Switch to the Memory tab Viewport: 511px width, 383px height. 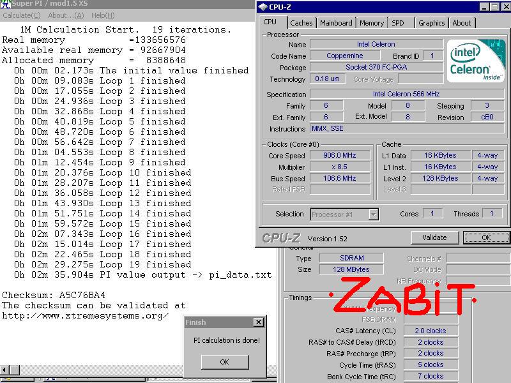coord(372,23)
